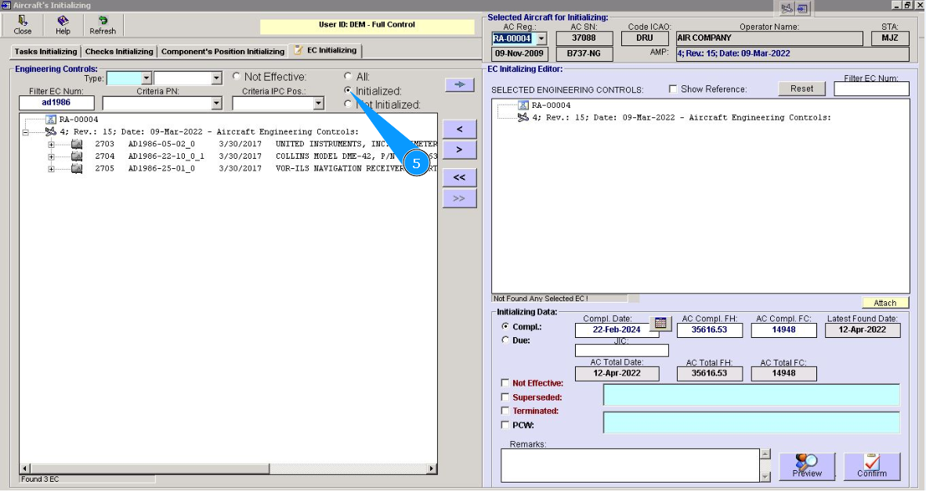926x492 pixels.
Task: Open the AC Reg. dropdown
Action: pos(541,38)
